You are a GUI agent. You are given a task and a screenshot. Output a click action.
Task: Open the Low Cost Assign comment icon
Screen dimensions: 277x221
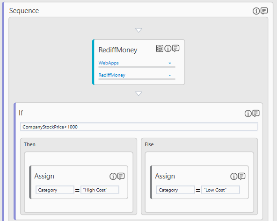[x=241, y=176]
